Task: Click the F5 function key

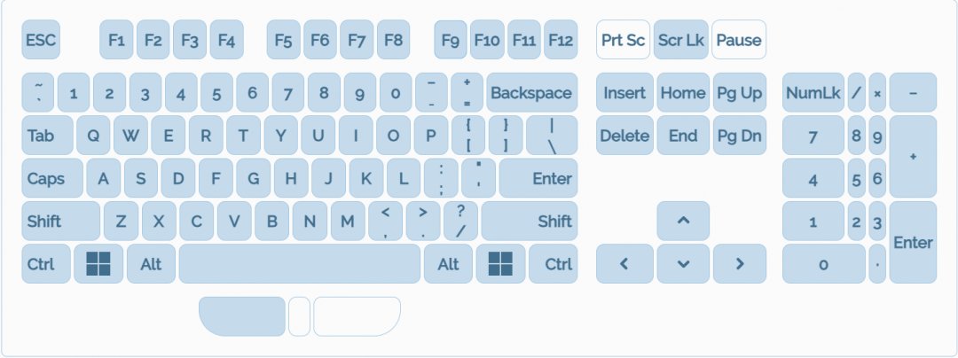Action: [283, 40]
